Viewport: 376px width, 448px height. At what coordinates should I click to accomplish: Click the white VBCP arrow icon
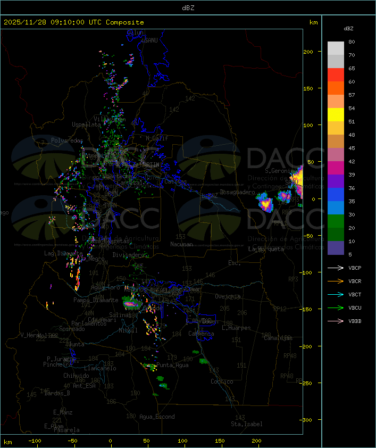336,268
